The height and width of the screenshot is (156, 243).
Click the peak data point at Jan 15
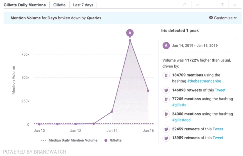130,41
